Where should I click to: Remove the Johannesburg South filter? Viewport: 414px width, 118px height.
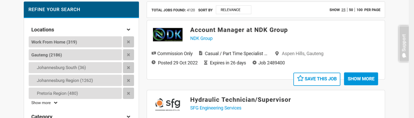[x=128, y=68]
